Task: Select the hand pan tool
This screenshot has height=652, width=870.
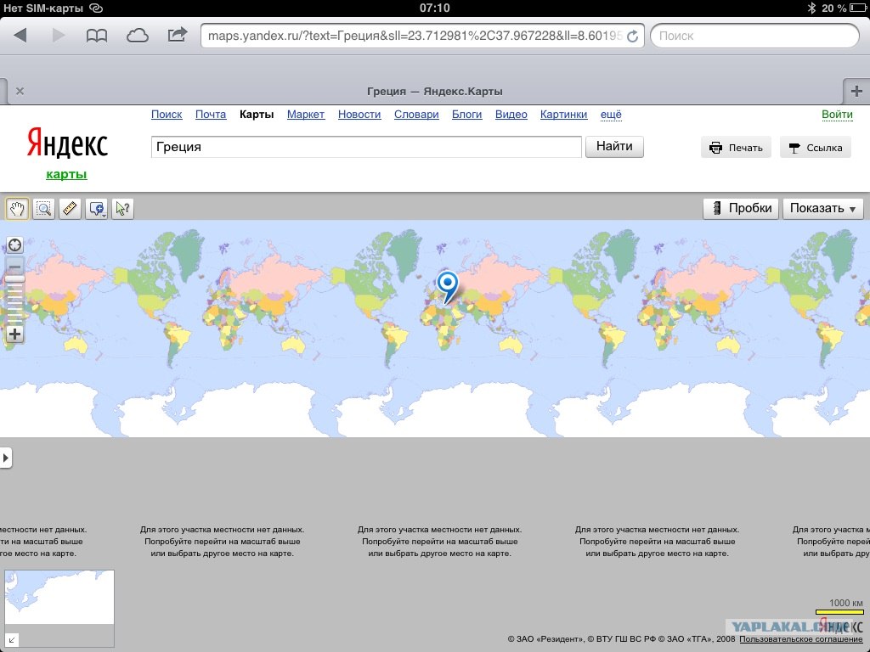Action: (17, 209)
